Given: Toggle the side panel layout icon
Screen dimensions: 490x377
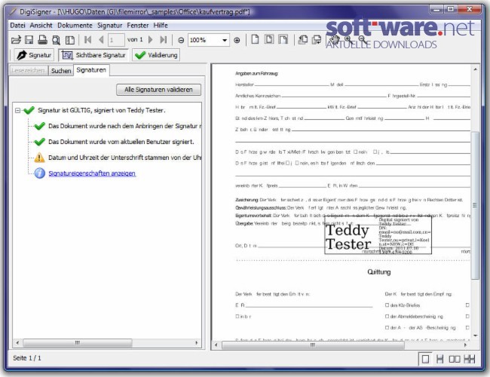Looking at the screenshot, I should [x=70, y=40].
